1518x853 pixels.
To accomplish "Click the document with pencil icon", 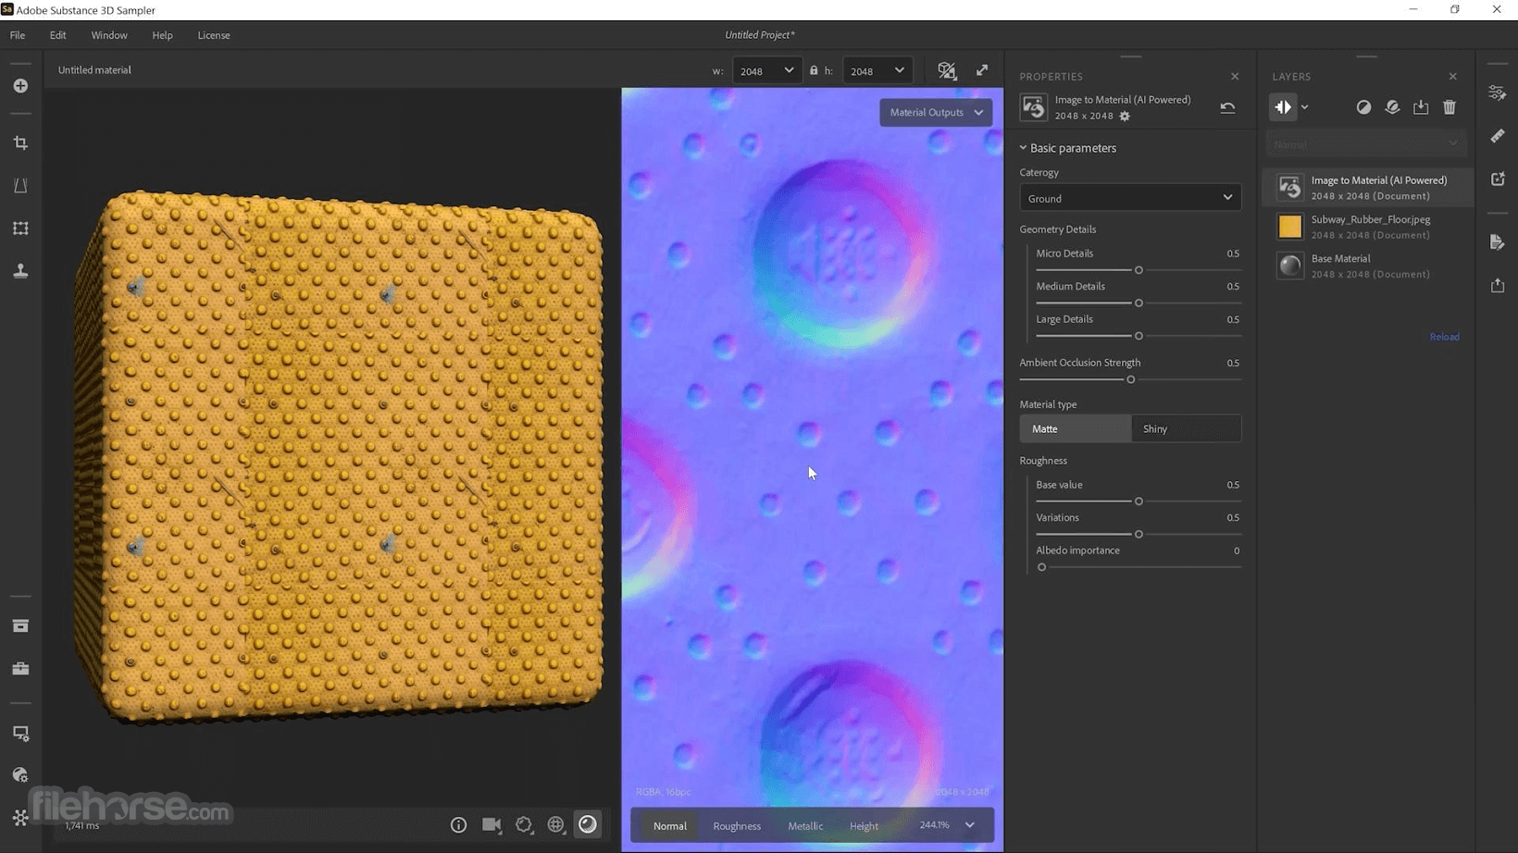I will coord(1497,242).
